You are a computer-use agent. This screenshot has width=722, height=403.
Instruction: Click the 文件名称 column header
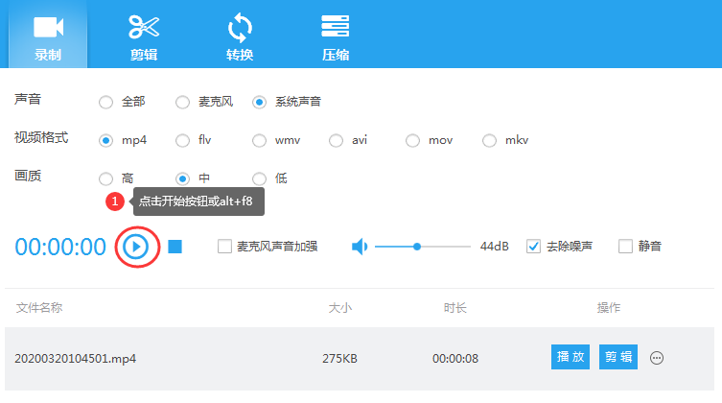tap(39, 308)
